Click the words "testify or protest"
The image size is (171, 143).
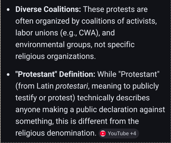point(45,97)
